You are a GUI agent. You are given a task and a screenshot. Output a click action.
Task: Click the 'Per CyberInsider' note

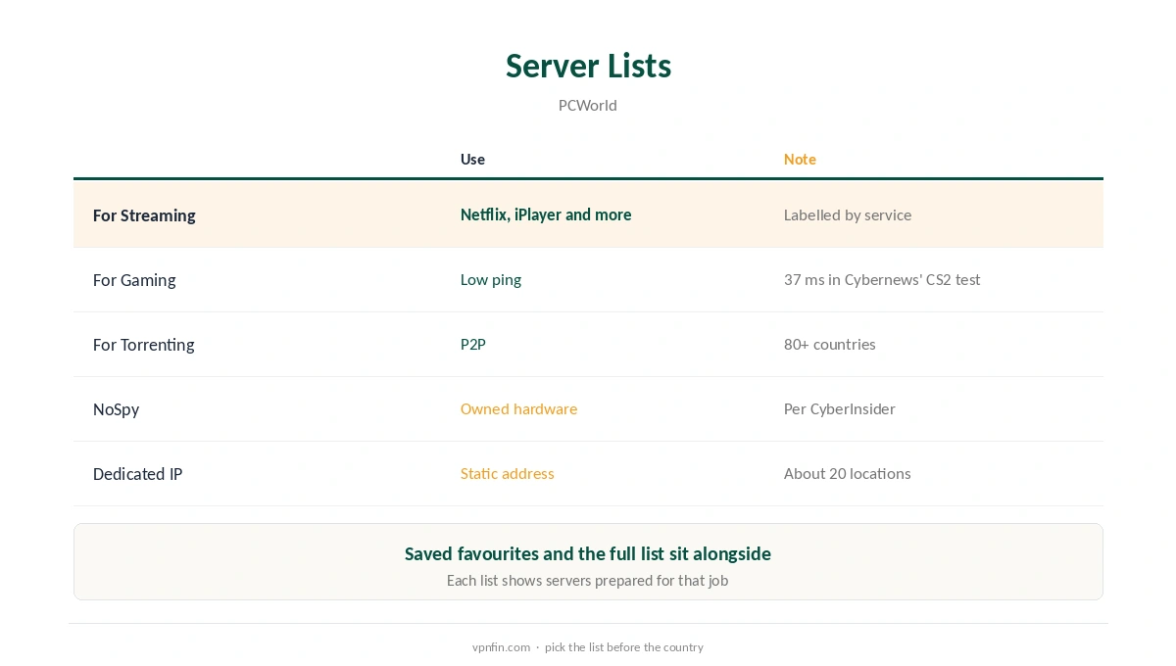(x=840, y=409)
